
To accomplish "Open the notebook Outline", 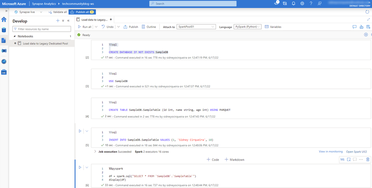I will [x=149, y=27].
